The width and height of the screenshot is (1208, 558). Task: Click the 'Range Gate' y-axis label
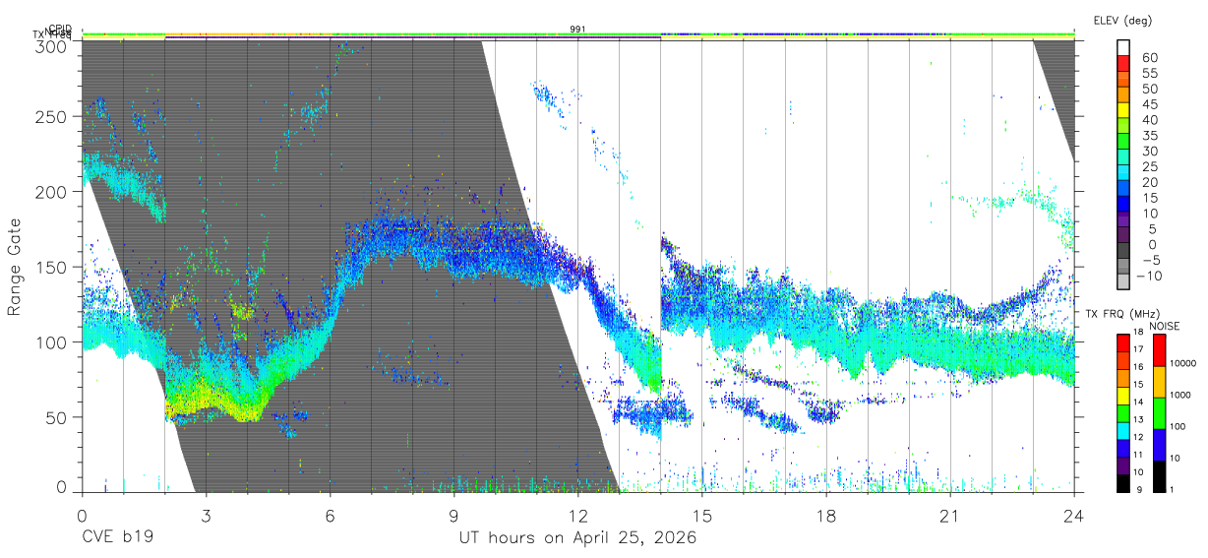coord(15,267)
